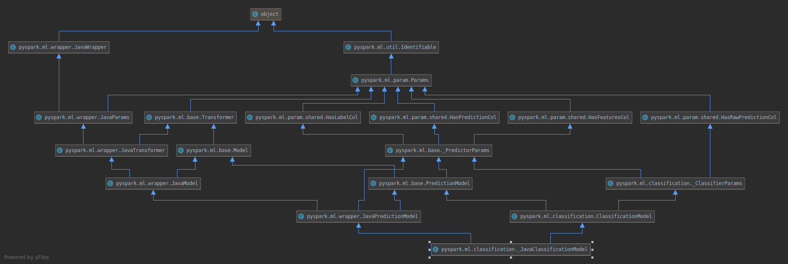Click the ClassificationModel class icon
788x264 pixels.
514,216
